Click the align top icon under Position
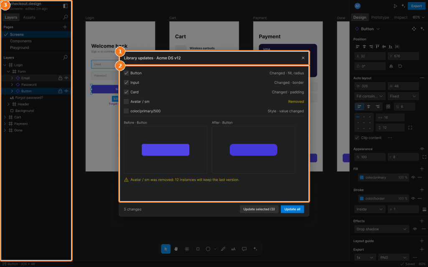The image size is (428, 267). pyautogui.click(x=377, y=47)
